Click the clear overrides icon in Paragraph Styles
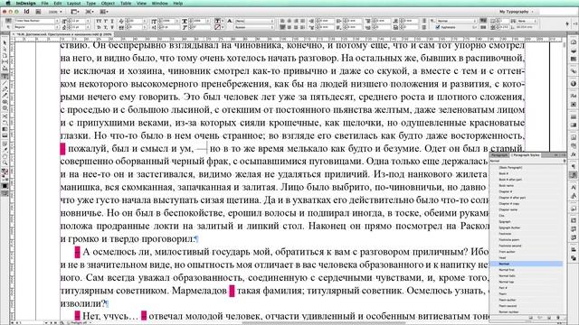579x325 pixels. [x=540, y=317]
